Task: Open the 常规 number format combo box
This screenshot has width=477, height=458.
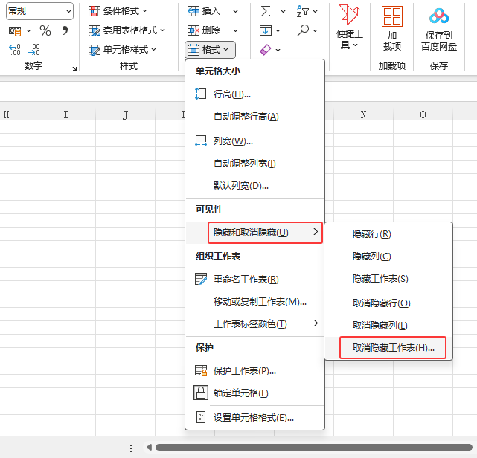Action: point(39,11)
